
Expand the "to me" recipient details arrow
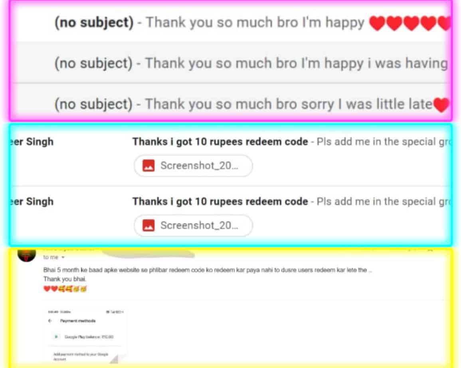click(x=63, y=257)
